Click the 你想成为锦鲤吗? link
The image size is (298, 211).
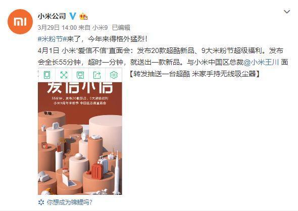(x=70, y=202)
